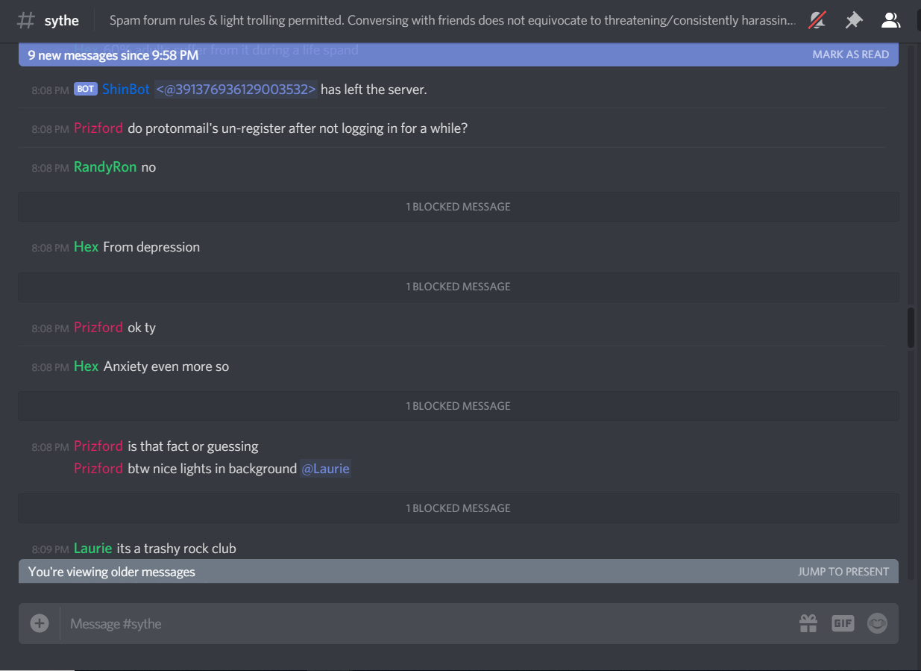Click ShinBot username
This screenshot has width=921, height=671.
pyautogui.click(x=126, y=89)
